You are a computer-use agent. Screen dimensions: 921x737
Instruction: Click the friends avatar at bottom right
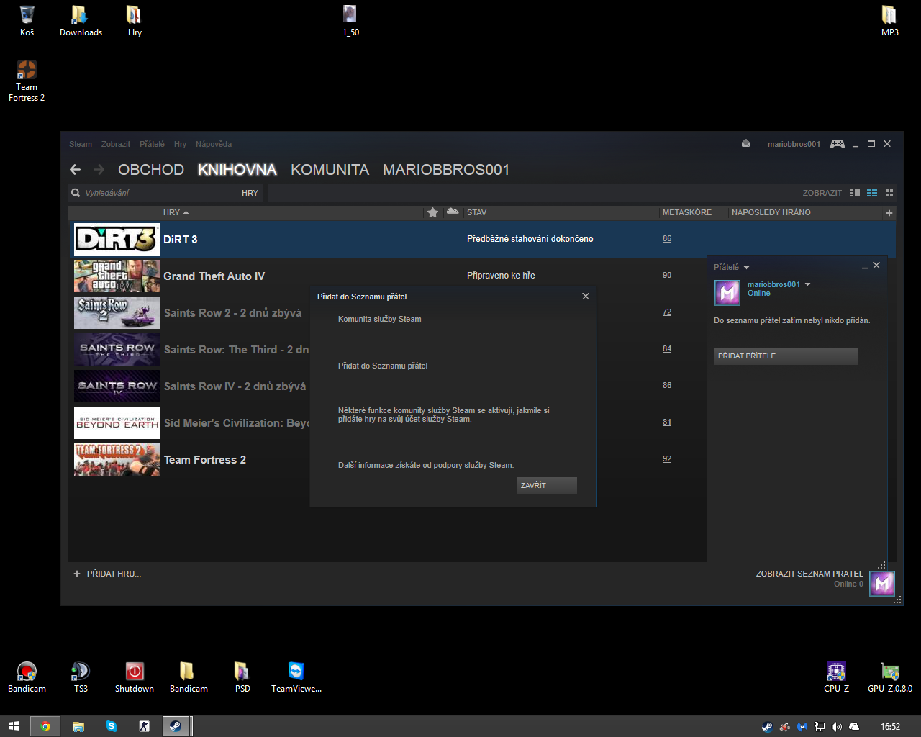click(x=882, y=583)
